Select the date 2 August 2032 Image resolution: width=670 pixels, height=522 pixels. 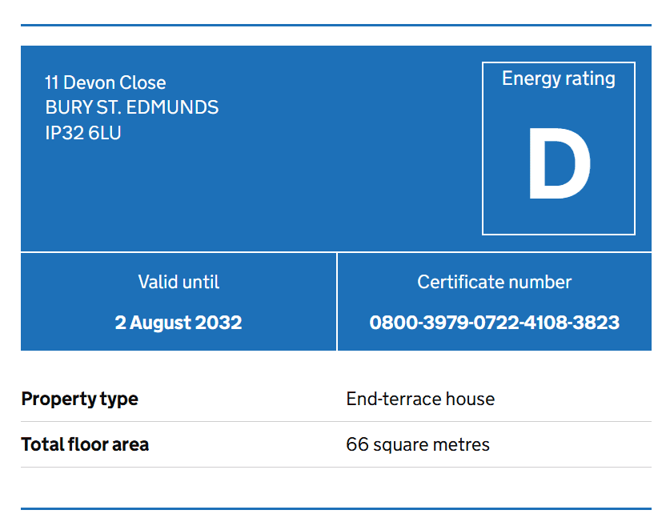tap(179, 323)
